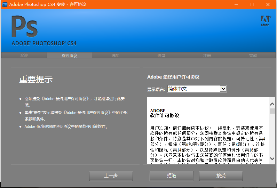
Task: Click the Ps icon in the title bar
Action: [x=5, y=5]
